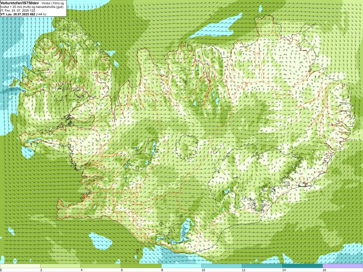Click the legend scale label 12
Image resolution: width=363 pixels, height=272 pixels.
pyautogui.click(x=244, y=270)
